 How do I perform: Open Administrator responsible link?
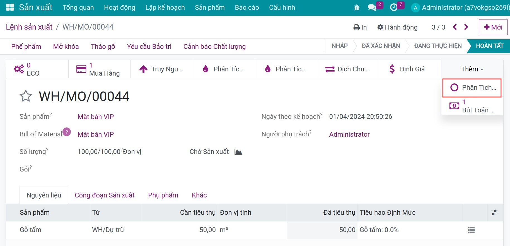click(349, 134)
